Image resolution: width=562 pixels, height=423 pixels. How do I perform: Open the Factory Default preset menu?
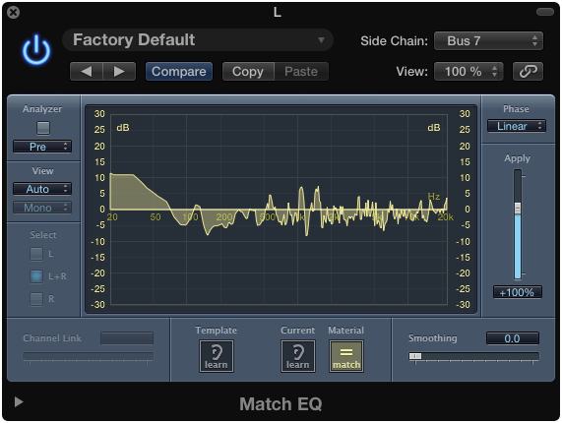click(x=198, y=39)
